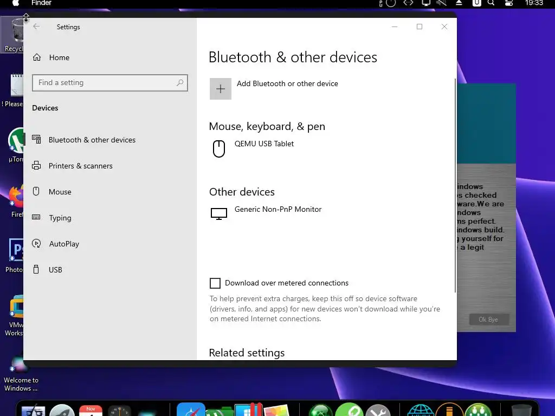Screen dimensions: 555x416
Task: Click the search magnifier in Find a setting
Action: (x=180, y=83)
